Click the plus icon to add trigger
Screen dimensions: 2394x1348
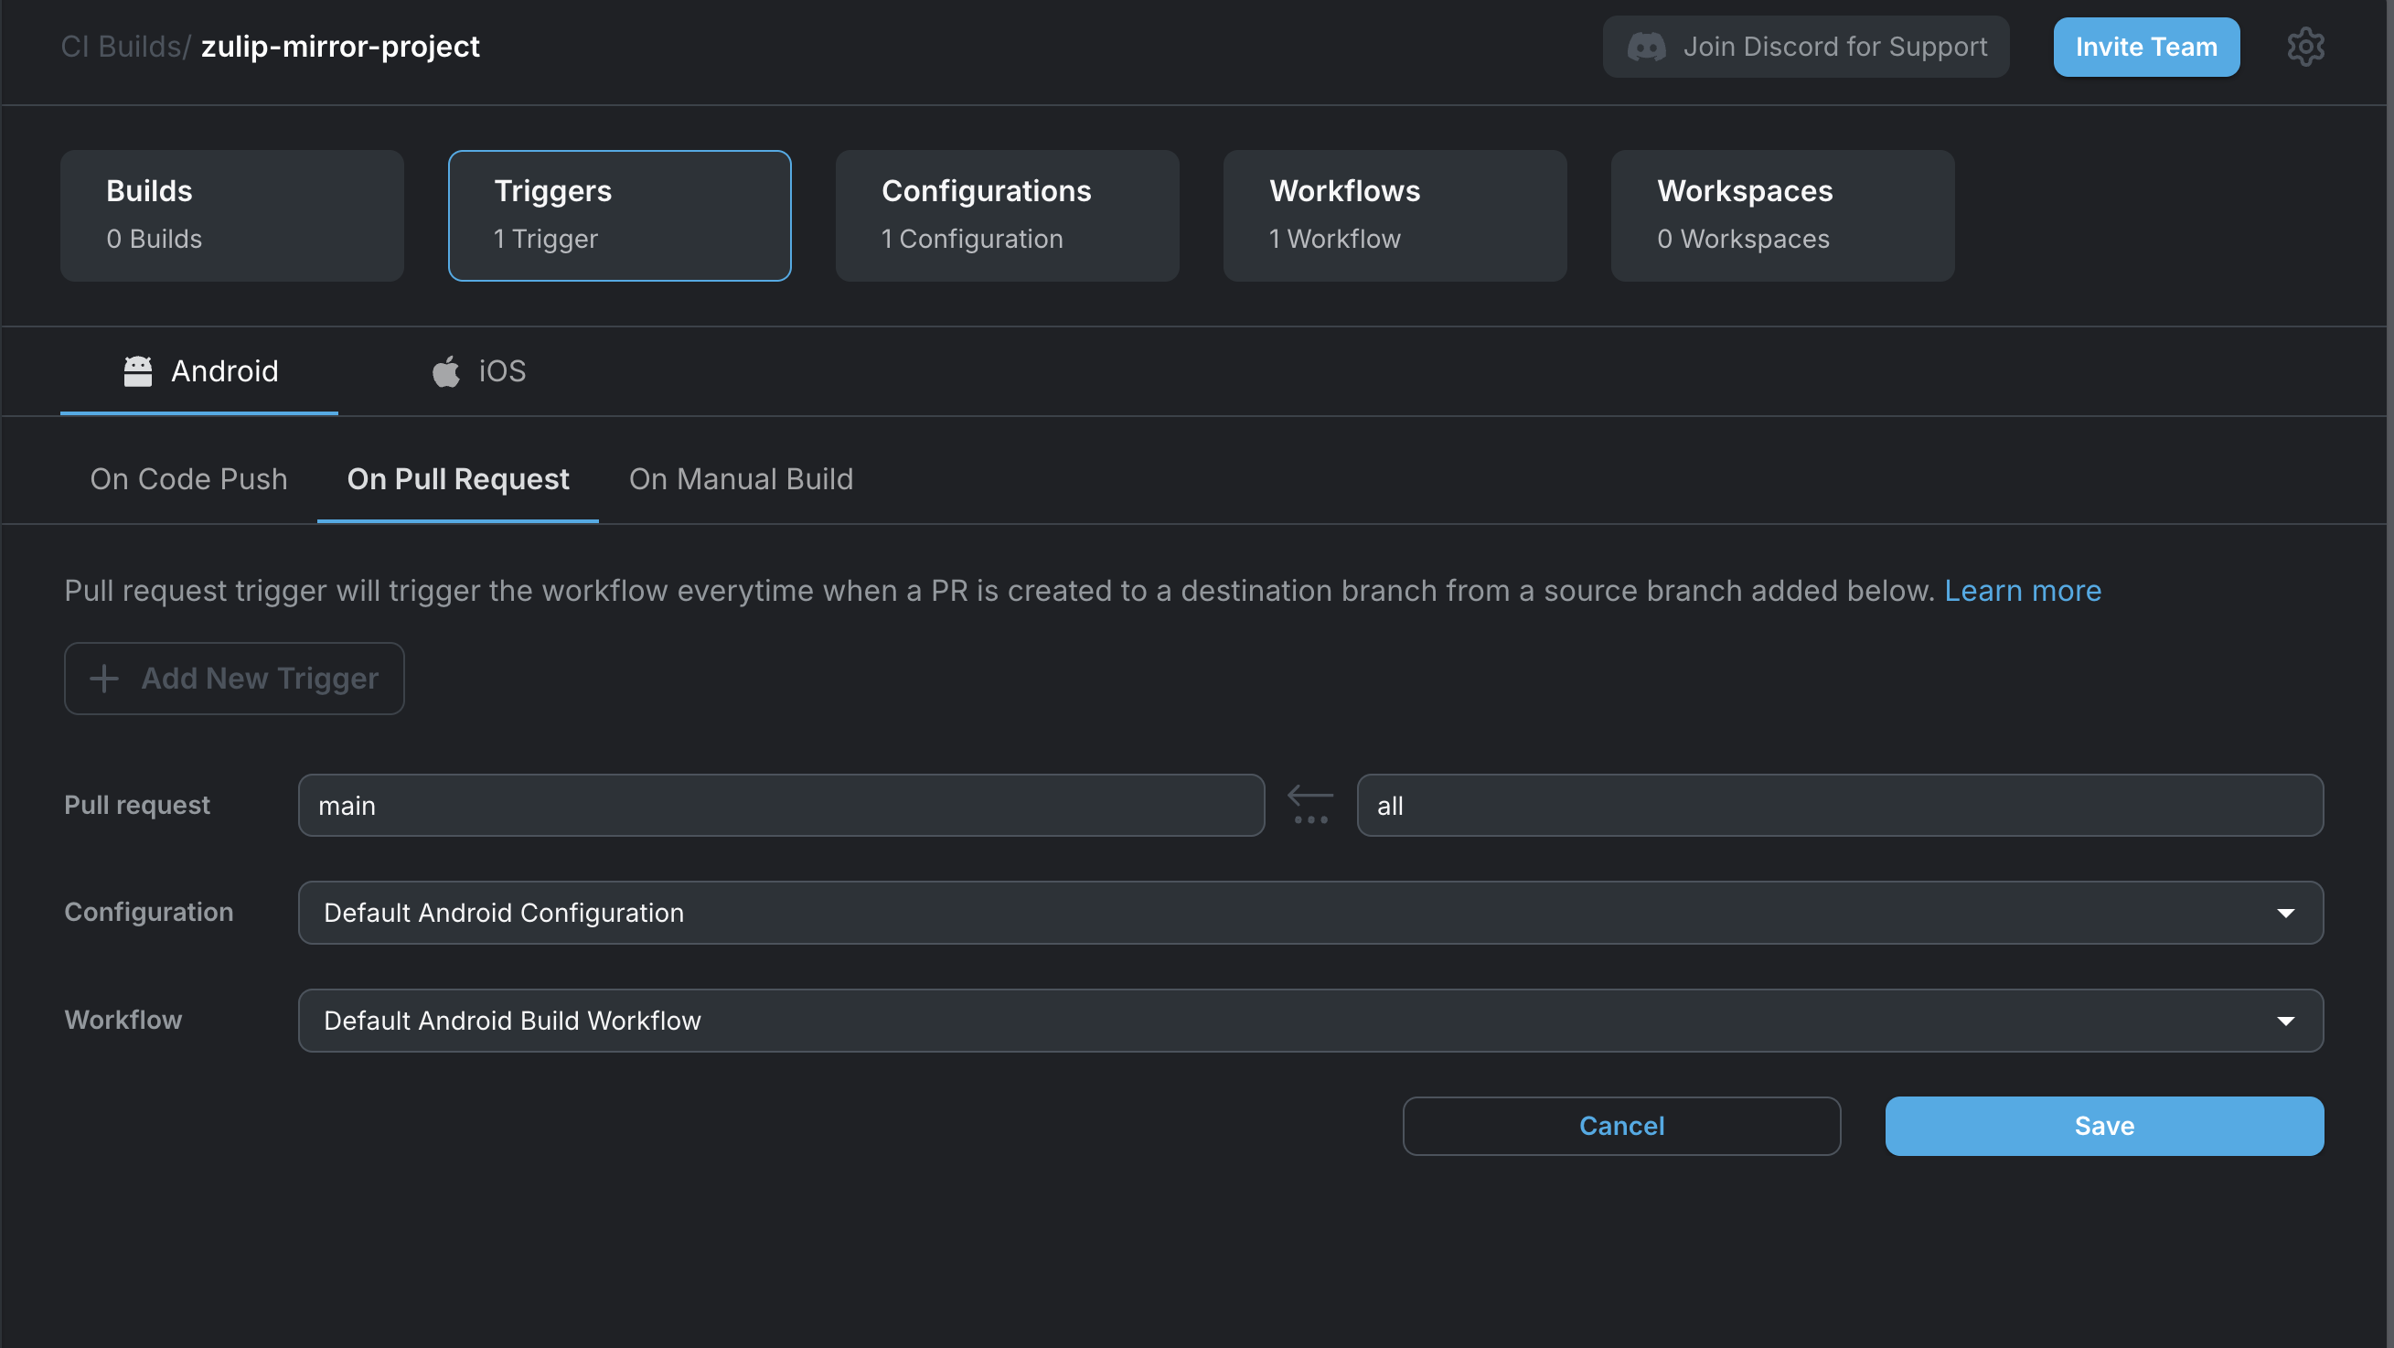click(x=104, y=678)
